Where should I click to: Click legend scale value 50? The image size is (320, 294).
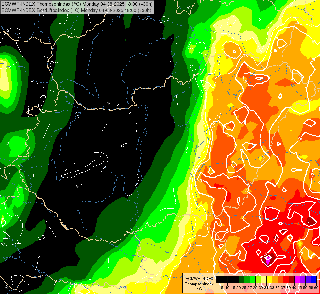(306, 288)
